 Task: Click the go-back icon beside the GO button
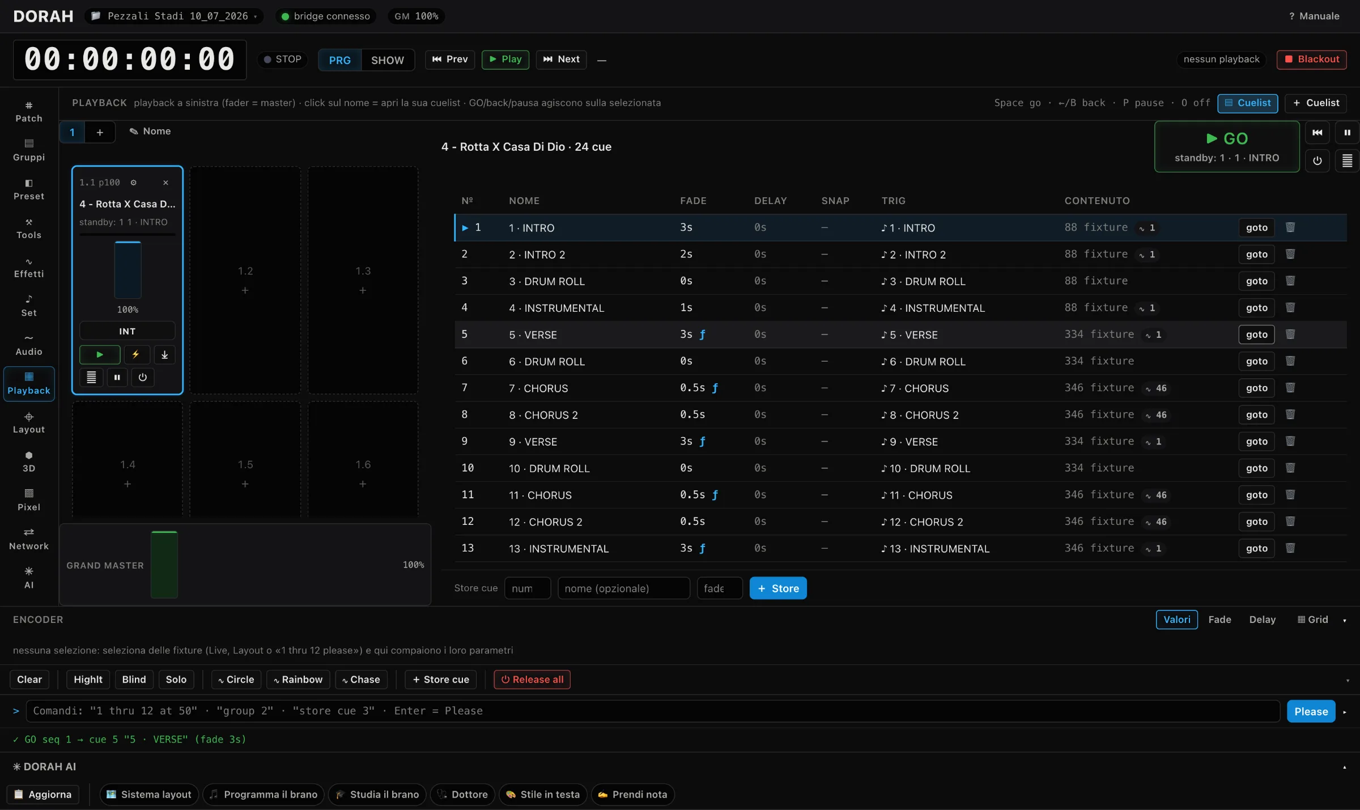(1317, 133)
